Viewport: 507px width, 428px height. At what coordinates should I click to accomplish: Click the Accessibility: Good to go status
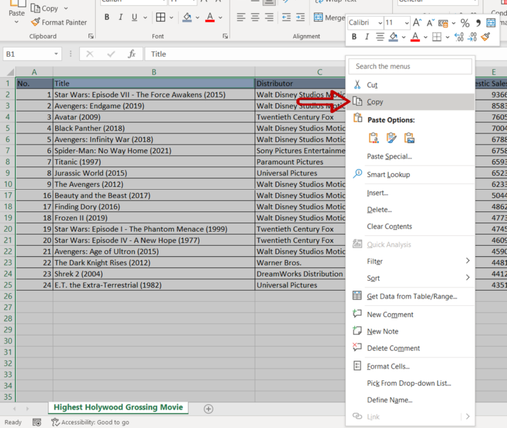click(x=90, y=422)
